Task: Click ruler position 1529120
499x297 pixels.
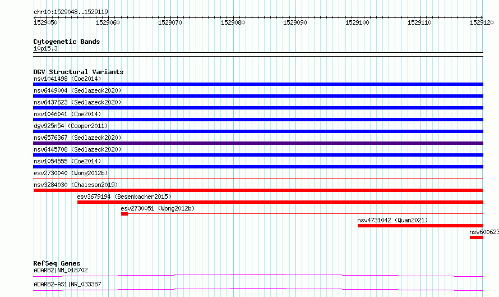Action: click(x=482, y=22)
